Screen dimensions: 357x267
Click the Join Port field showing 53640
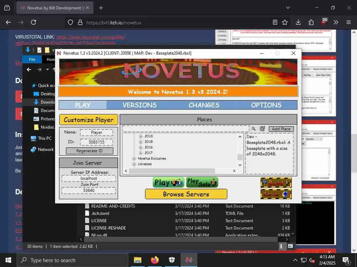(89, 191)
